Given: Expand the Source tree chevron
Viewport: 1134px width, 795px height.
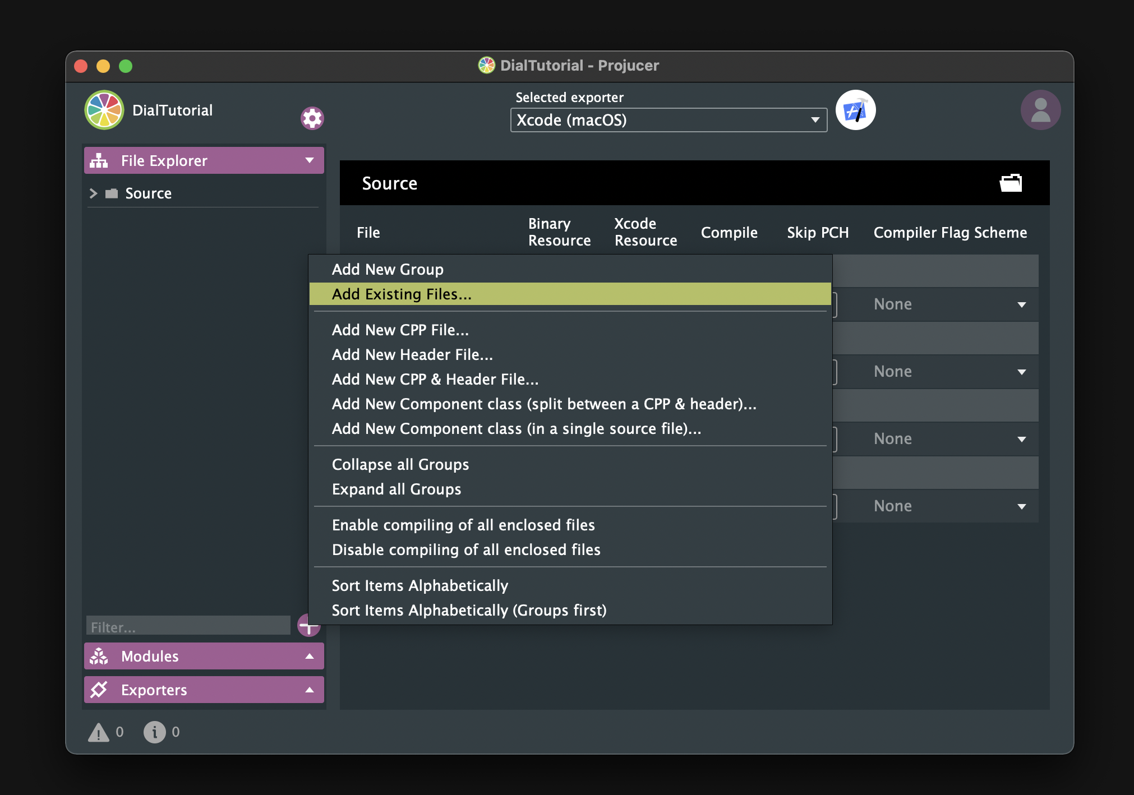Looking at the screenshot, I should coord(94,193).
